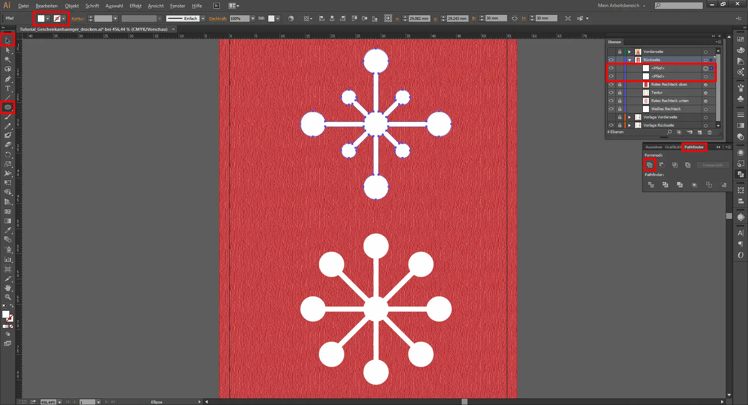The width and height of the screenshot is (748, 405).
Task: Choose the Eyedropper tool
Action: [7, 230]
